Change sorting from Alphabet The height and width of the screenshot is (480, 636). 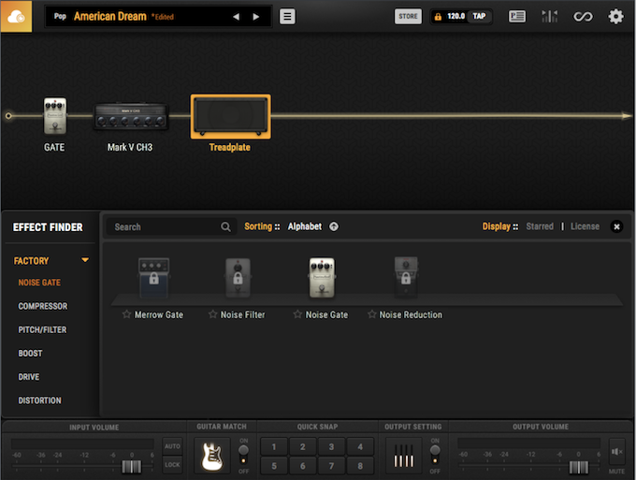pos(305,226)
